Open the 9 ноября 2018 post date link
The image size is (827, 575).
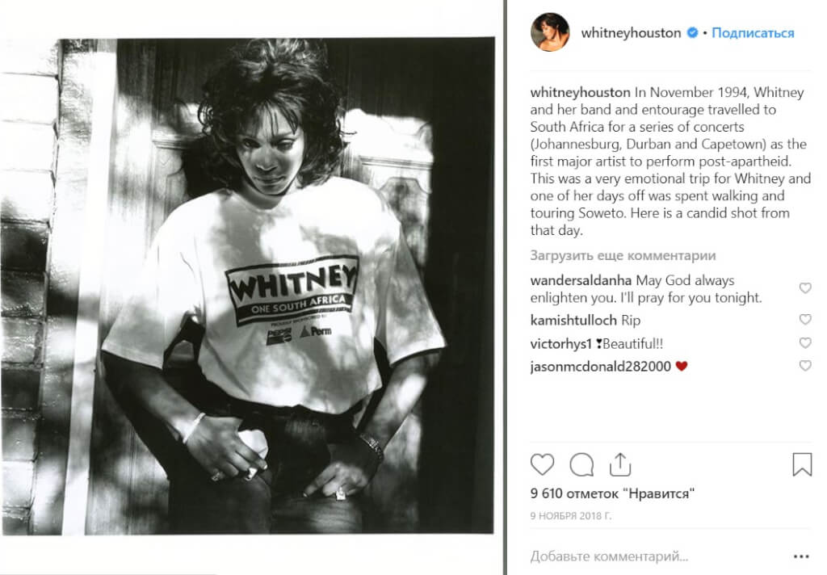(x=571, y=516)
